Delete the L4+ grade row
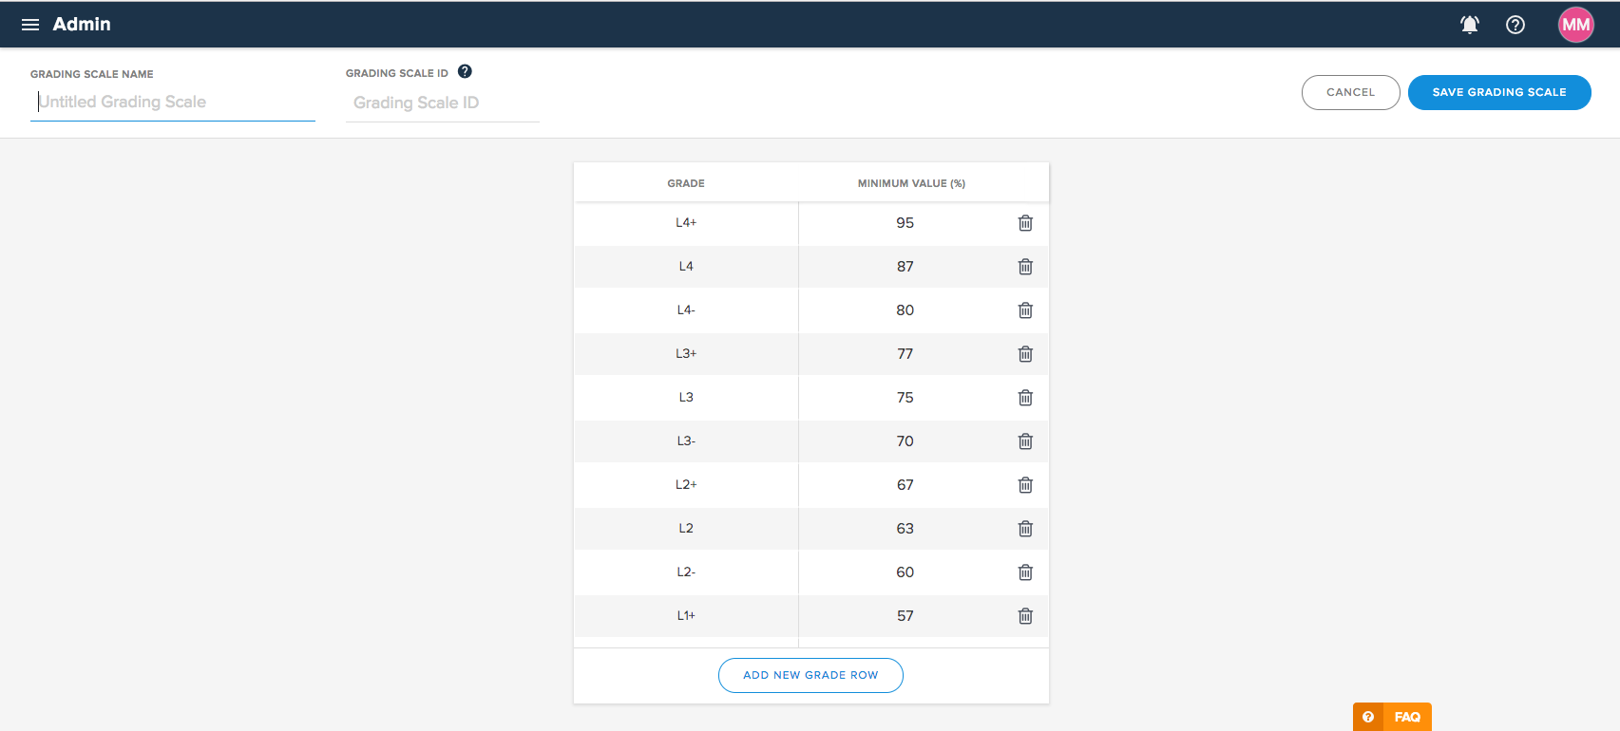The width and height of the screenshot is (1620, 731). click(1025, 223)
